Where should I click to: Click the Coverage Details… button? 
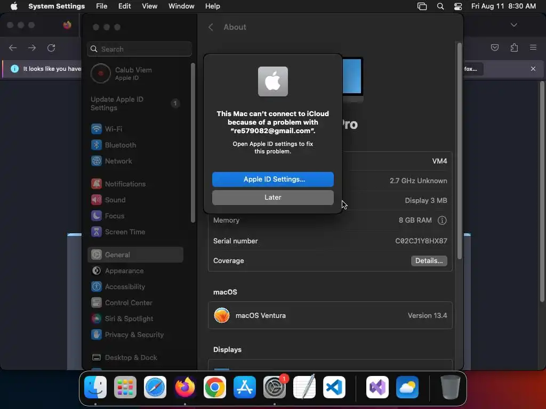429,261
